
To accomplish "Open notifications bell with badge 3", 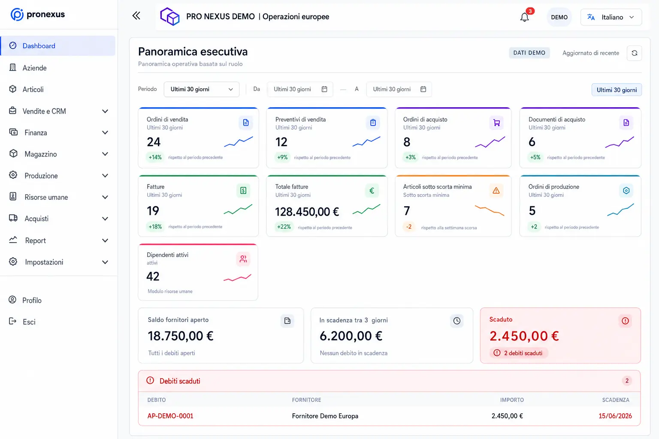I will coord(525,17).
